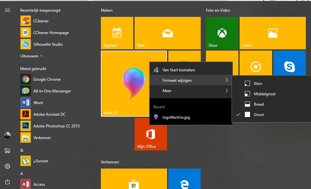
Task: Open the Foto's tile
Action: click(x=272, y=33)
